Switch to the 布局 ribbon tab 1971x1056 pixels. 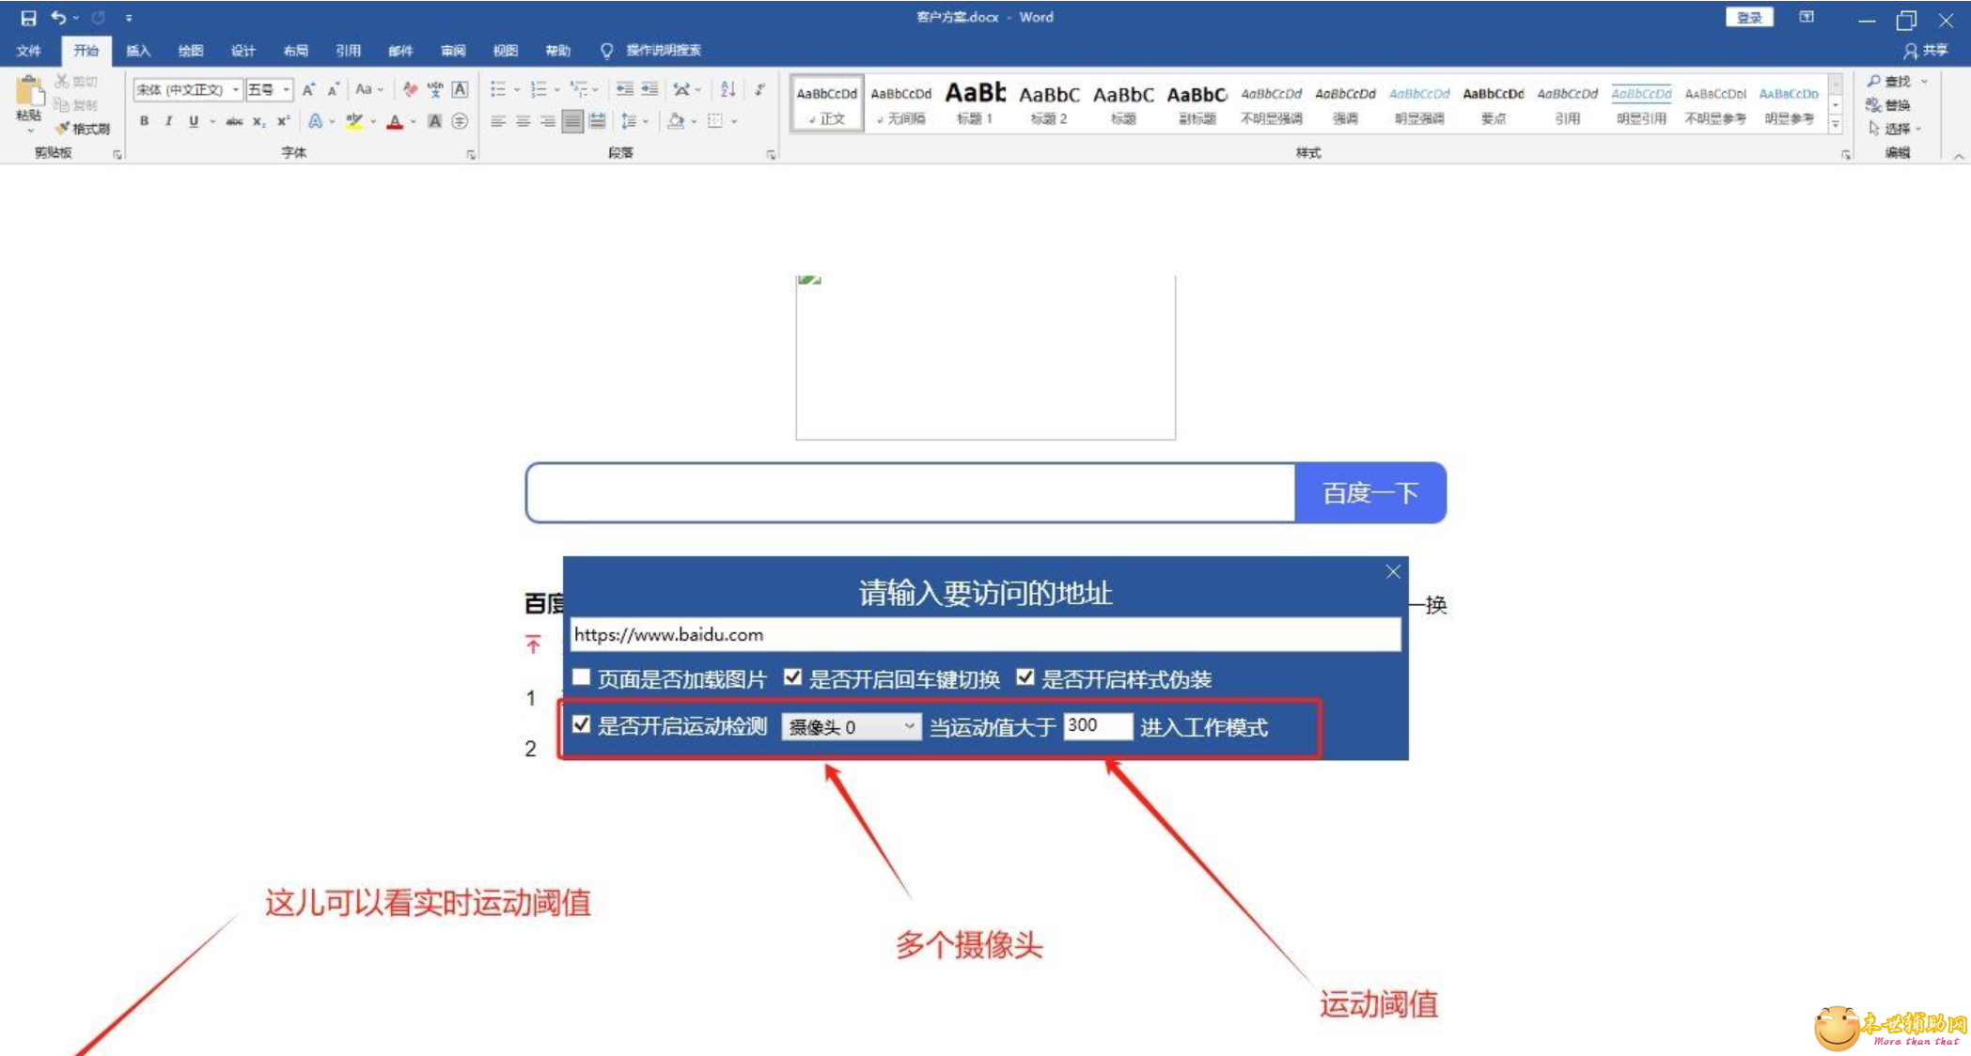296,51
